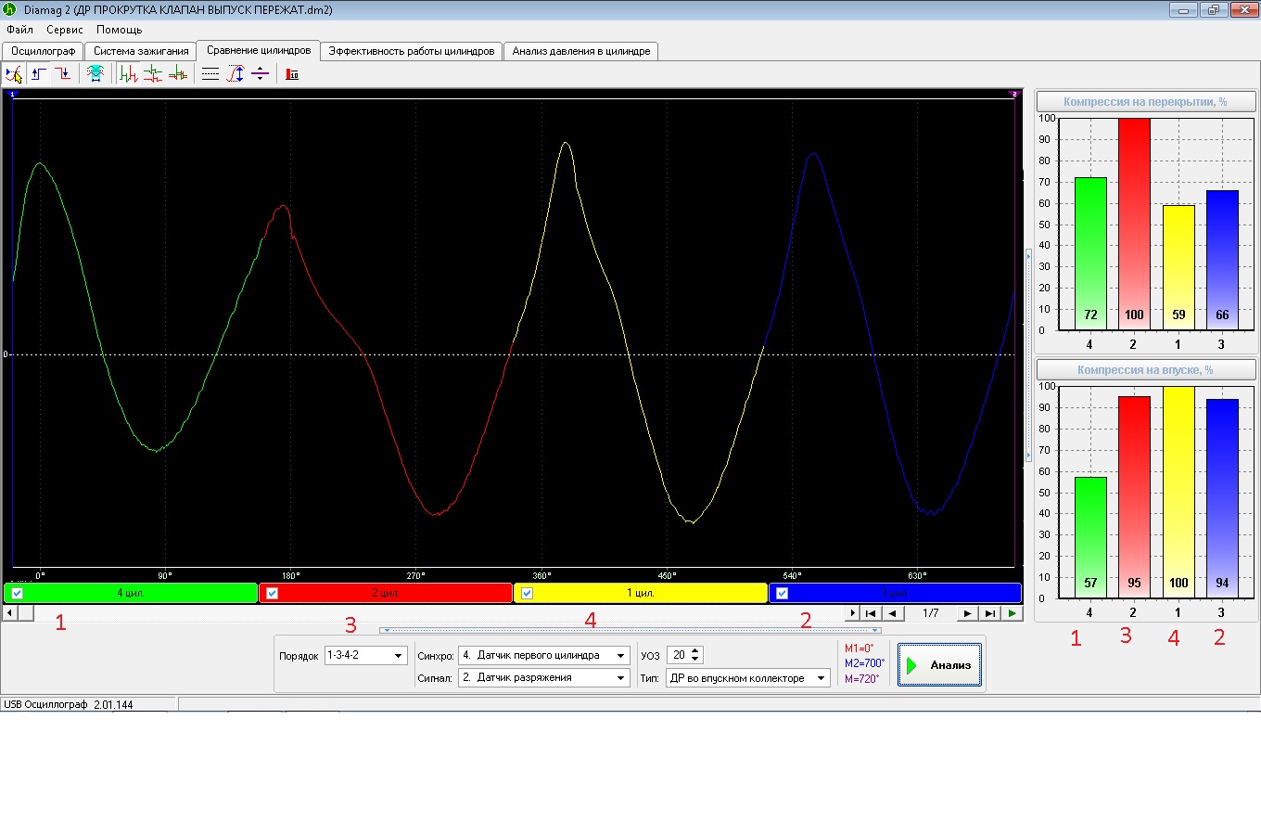Click the Анализ button
The width and height of the screenshot is (1261, 835).
point(939,665)
